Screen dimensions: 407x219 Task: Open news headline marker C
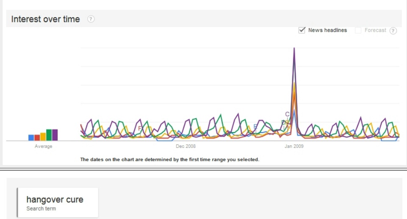point(287,114)
